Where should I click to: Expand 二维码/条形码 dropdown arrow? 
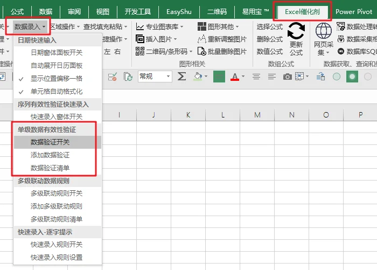click(191, 51)
